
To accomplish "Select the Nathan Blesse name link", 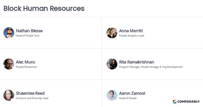I will tap(29, 31).
